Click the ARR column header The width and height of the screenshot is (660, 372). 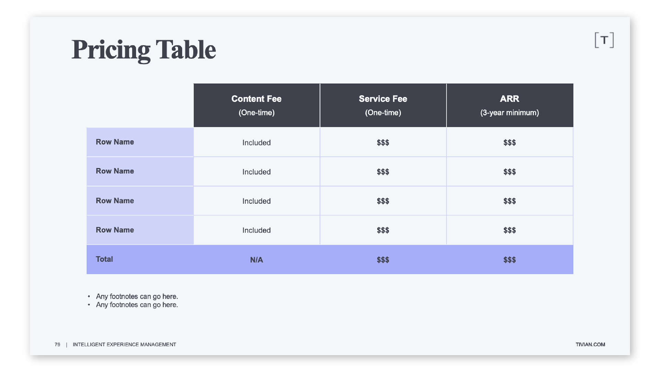coord(510,105)
